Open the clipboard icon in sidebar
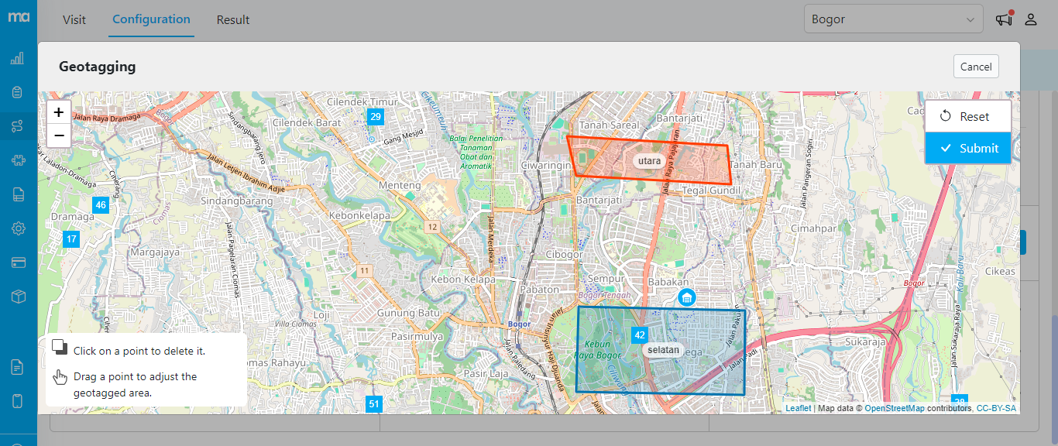The image size is (1058, 446). (x=18, y=92)
